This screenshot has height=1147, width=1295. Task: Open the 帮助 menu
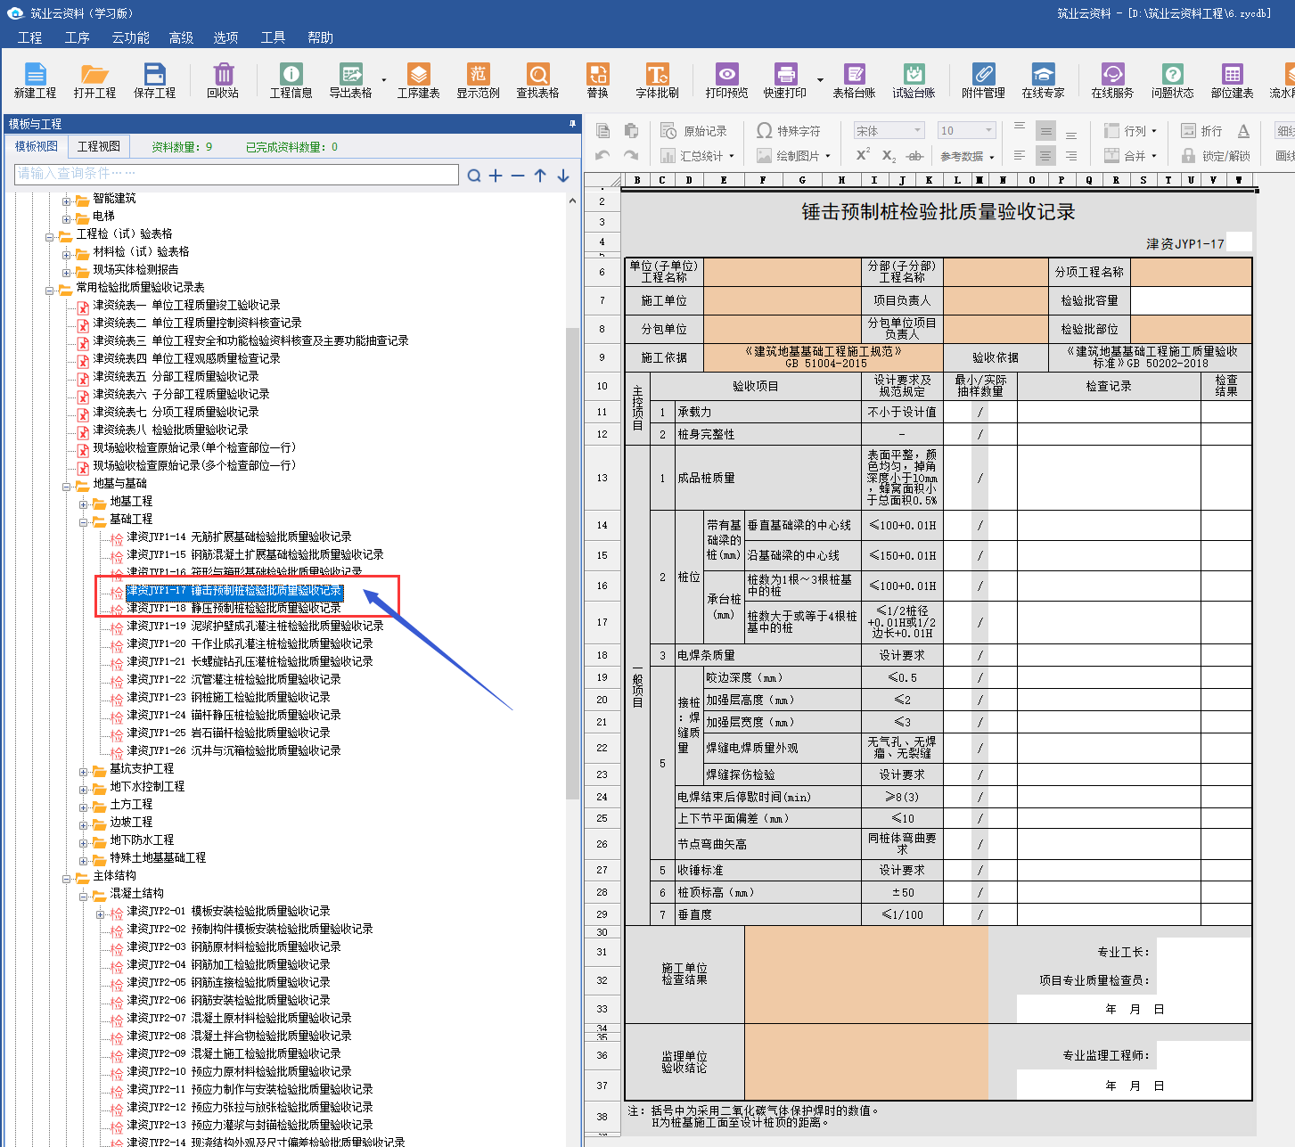click(x=320, y=37)
